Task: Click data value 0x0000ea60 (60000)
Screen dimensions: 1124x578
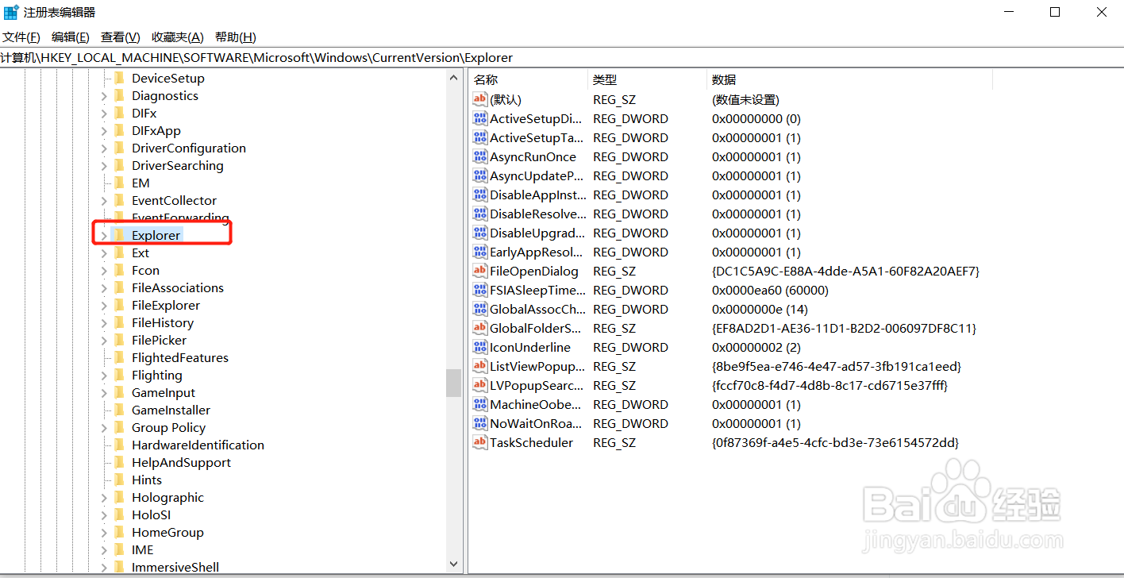Action: point(770,290)
